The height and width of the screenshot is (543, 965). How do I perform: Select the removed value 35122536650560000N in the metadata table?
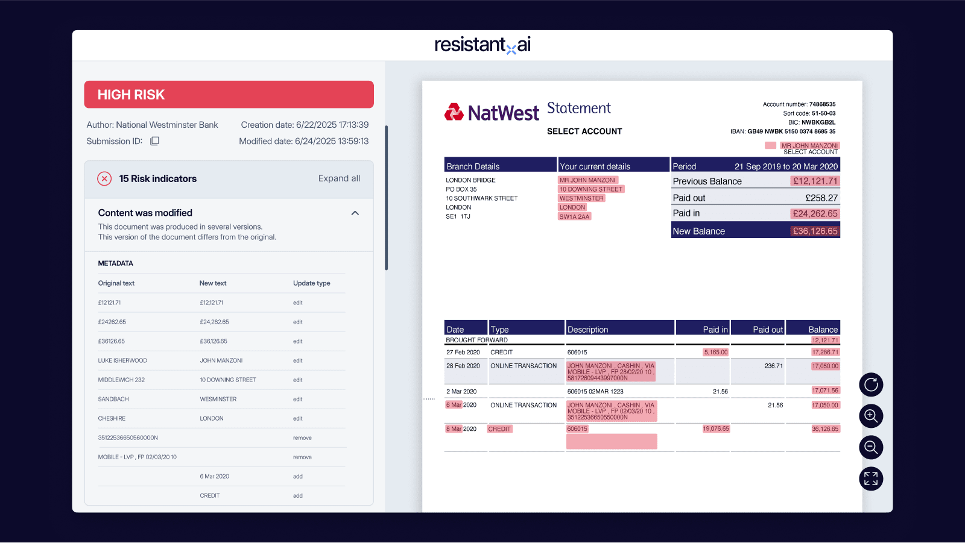coord(128,438)
